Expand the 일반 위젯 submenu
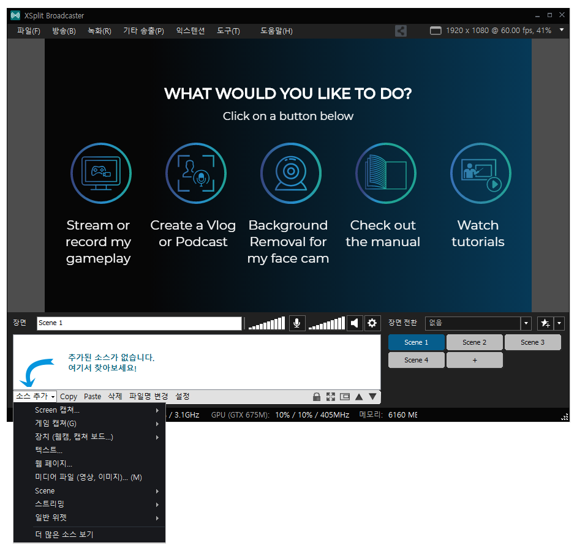This screenshot has width=577, height=551. (89, 518)
